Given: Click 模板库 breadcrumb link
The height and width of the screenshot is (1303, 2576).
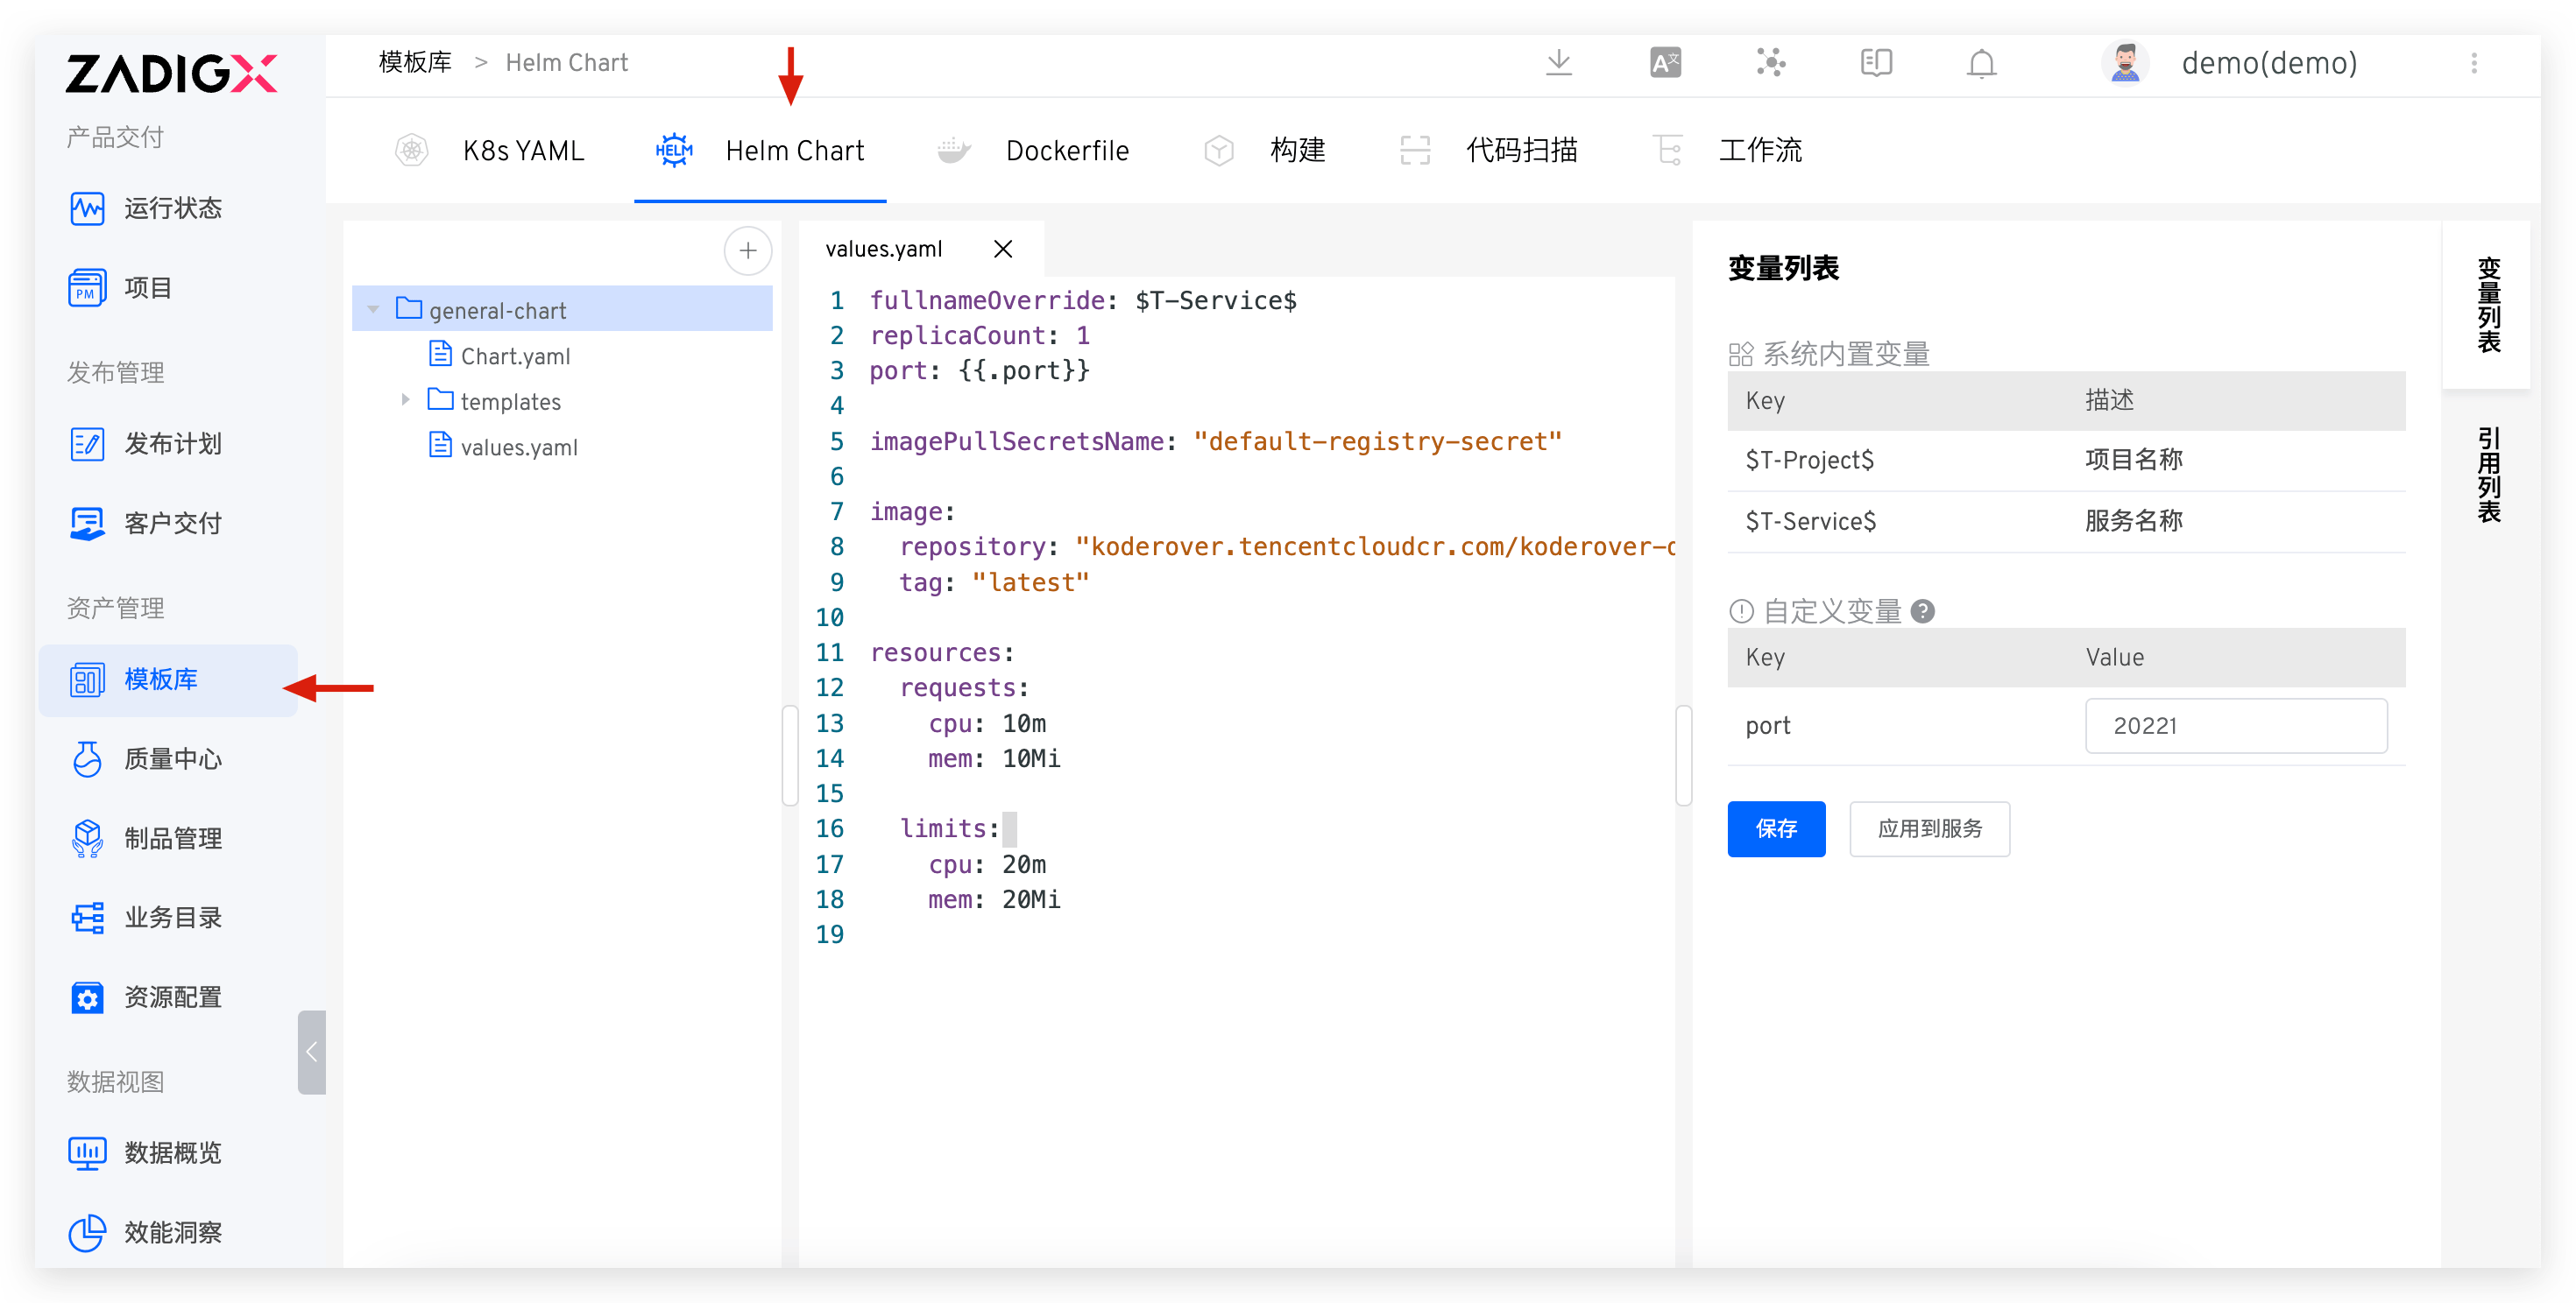Looking at the screenshot, I should [415, 63].
